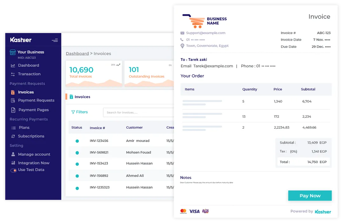The height and width of the screenshot is (223, 343).
Task: Click the trend arrow icon on Total invoices card
Action: tap(118, 65)
